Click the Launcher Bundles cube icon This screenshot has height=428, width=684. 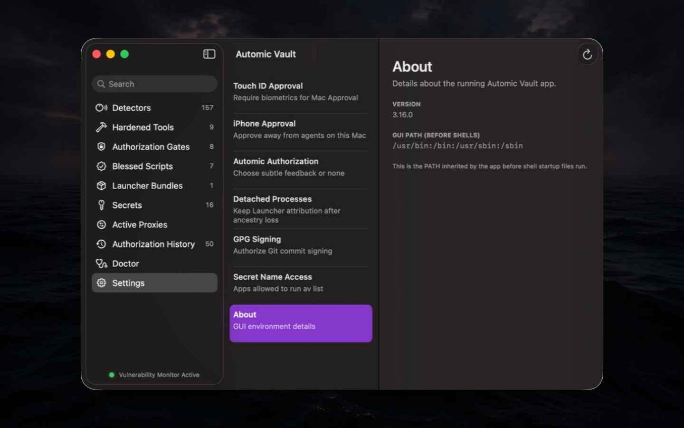101,186
